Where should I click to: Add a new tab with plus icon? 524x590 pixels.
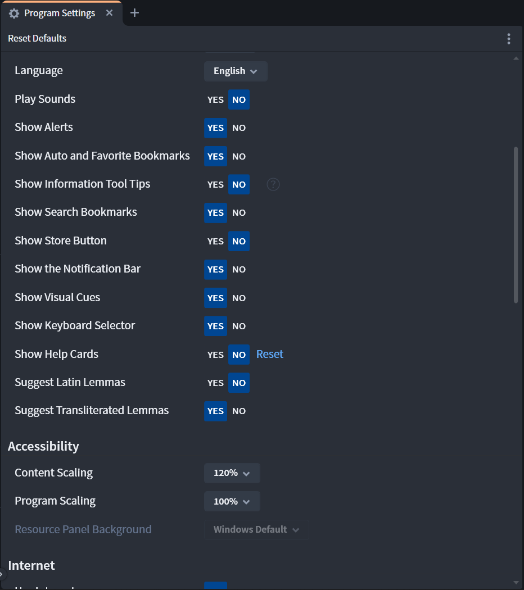[x=134, y=13]
